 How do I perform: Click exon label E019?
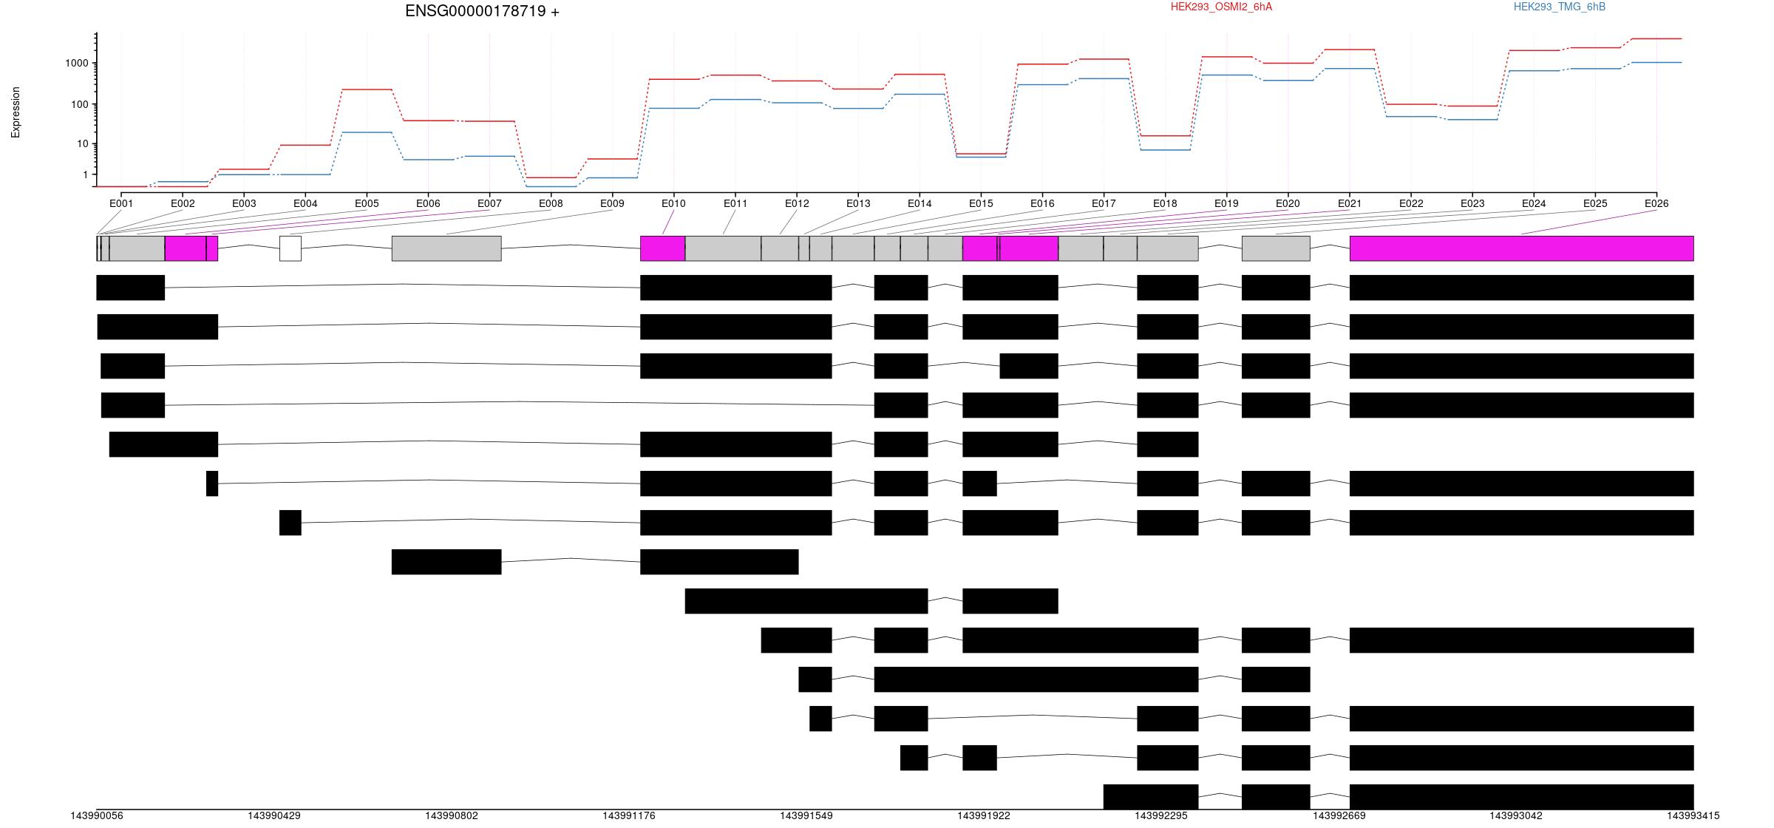[x=1226, y=203]
